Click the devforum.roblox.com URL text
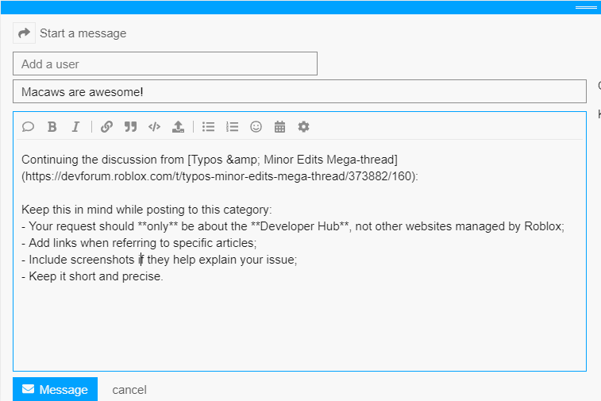 (220, 176)
